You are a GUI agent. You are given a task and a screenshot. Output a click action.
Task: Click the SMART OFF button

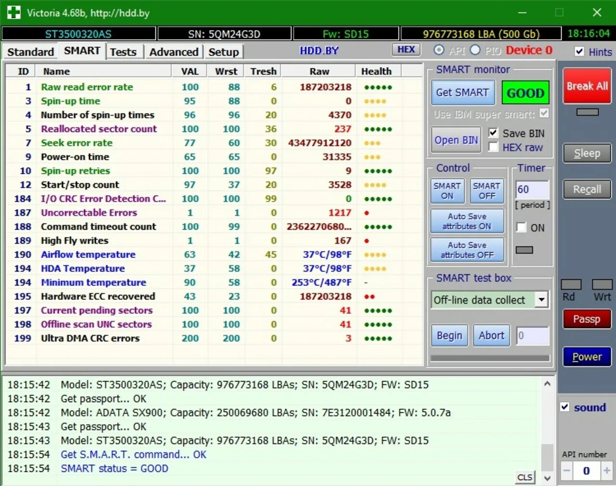[x=487, y=191]
